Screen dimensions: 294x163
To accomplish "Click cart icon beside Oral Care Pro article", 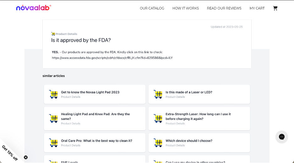I will [x=53, y=143].
